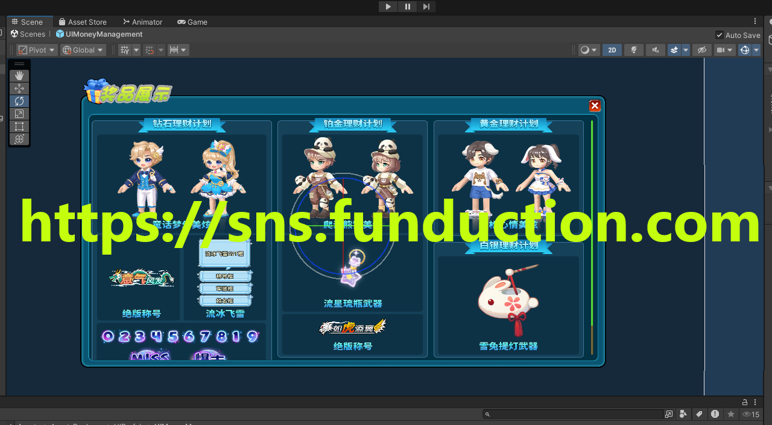The image size is (772, 425).
Task: Select the 黄金理财计划 banner
Action: click(509, 124)
